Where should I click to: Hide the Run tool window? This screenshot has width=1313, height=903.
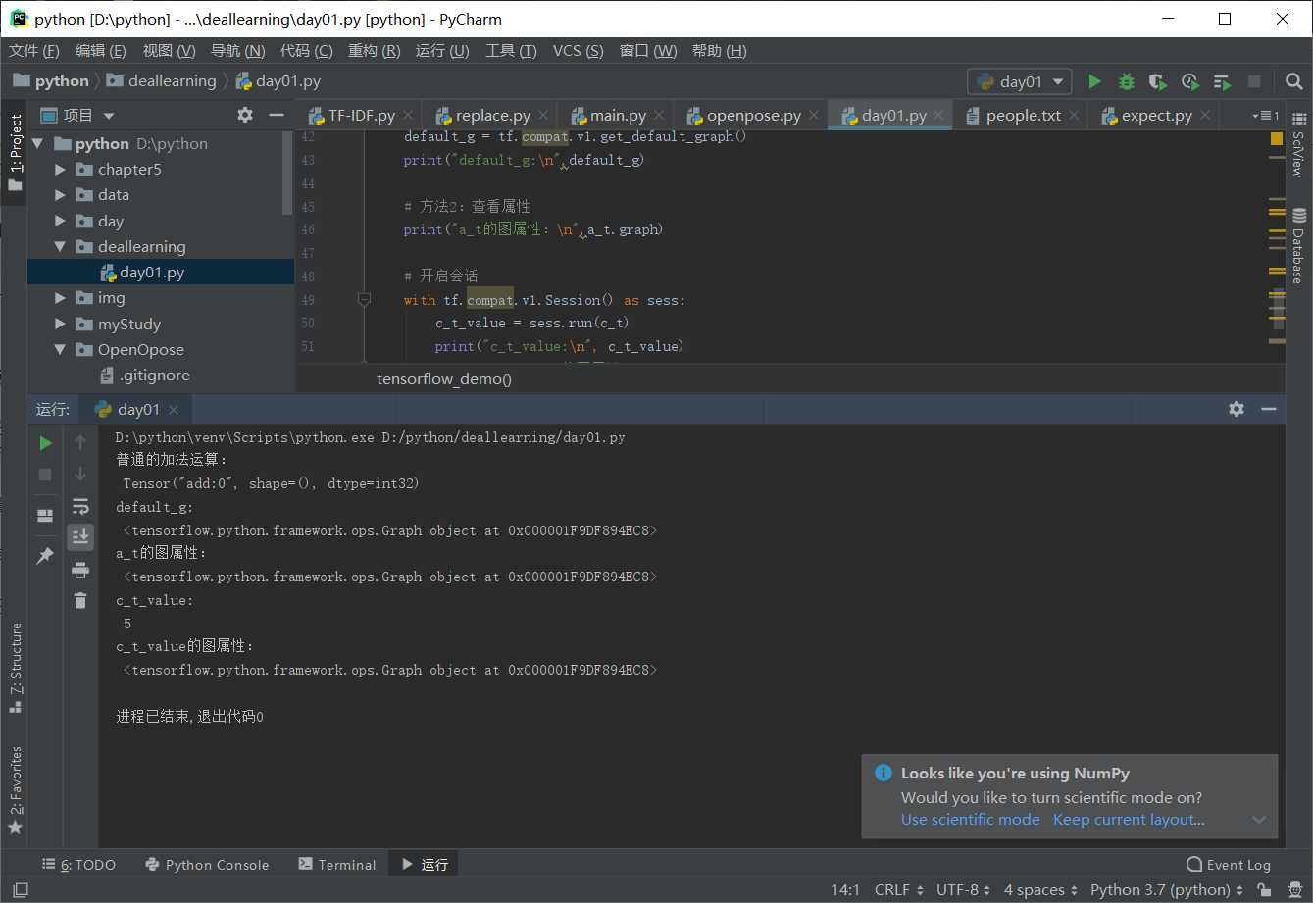click(1269, 409)
